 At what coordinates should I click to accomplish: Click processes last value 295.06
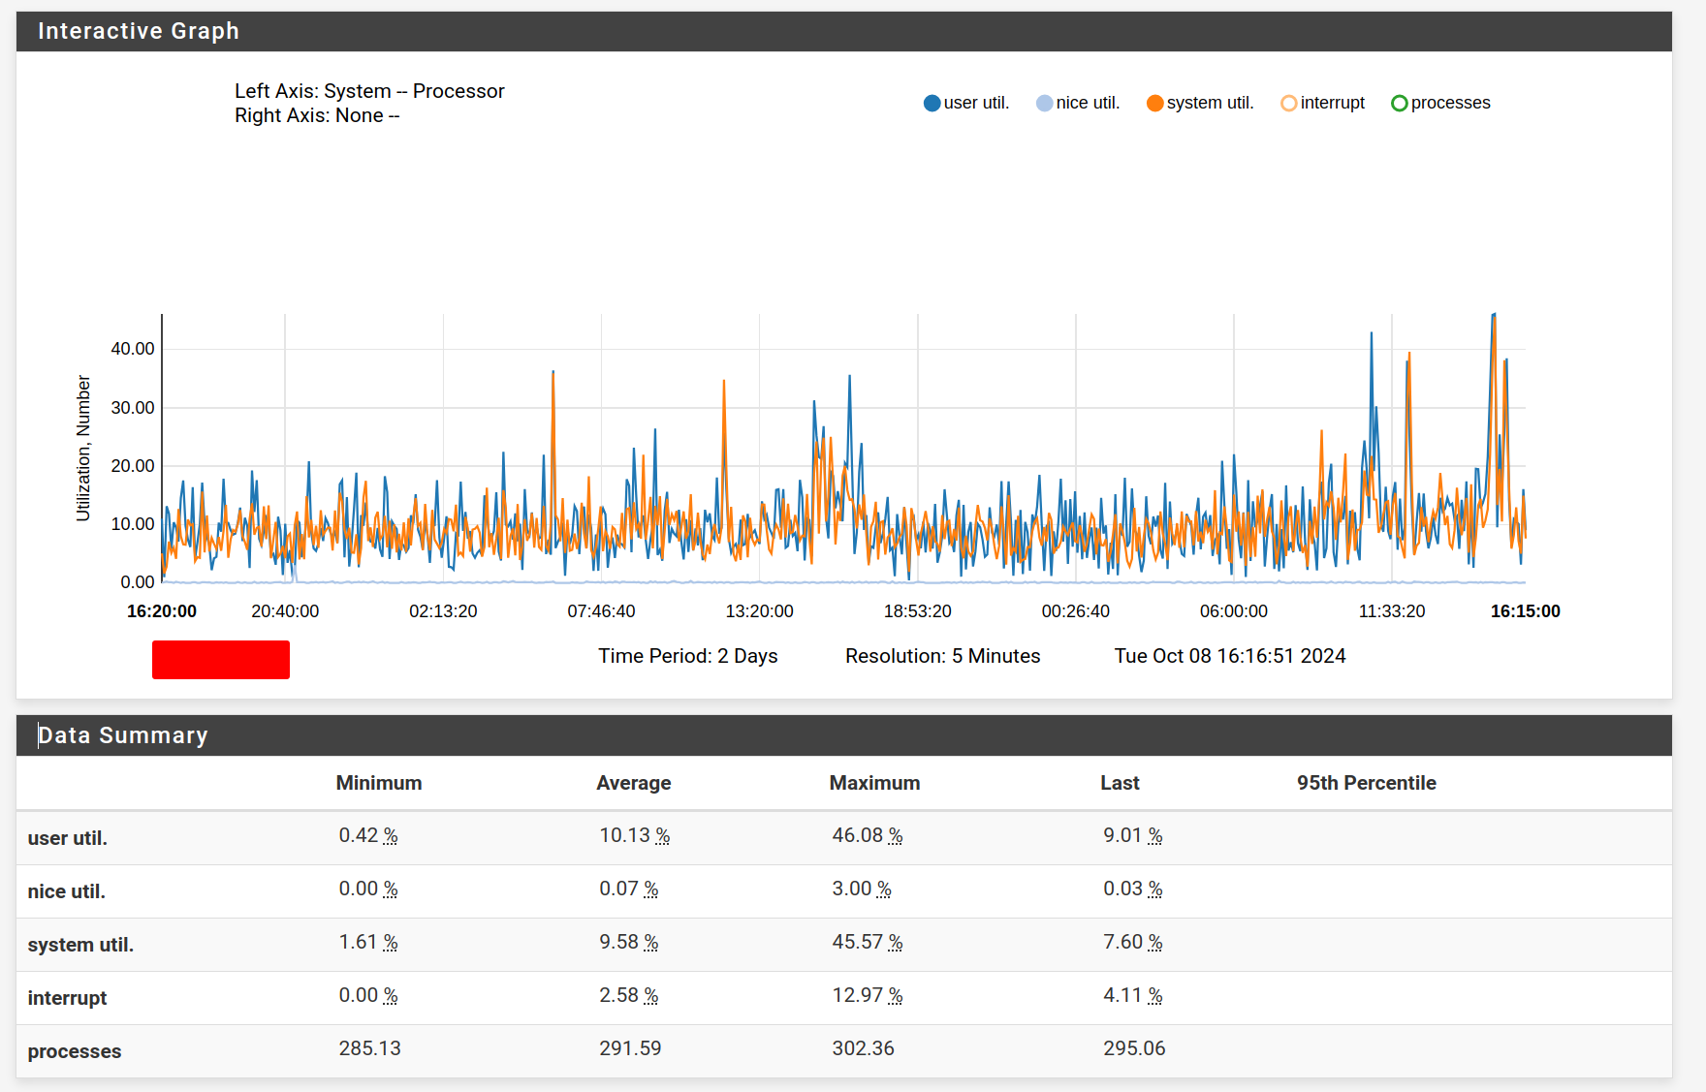pyautogui.click(x=1134, y=1048)
